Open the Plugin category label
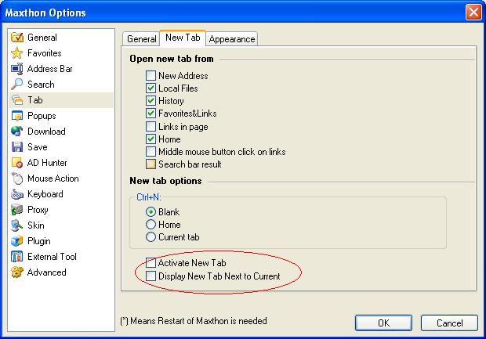 click(39, 241)
